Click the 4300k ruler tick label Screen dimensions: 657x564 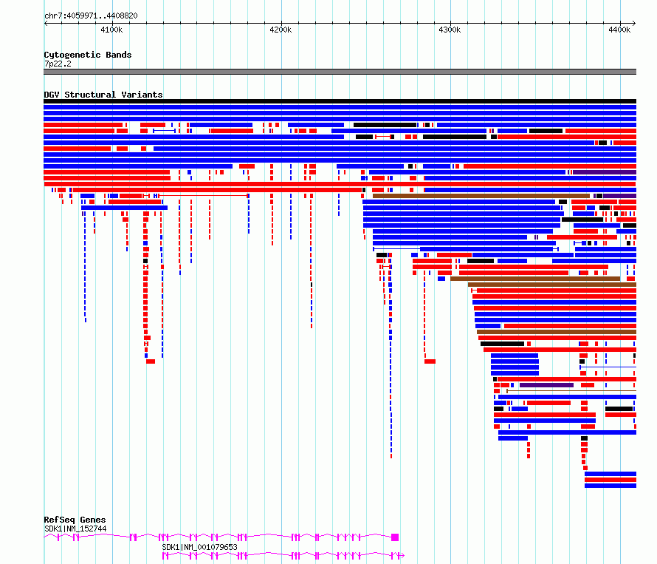pyautogui.click(x=450, y=30)
